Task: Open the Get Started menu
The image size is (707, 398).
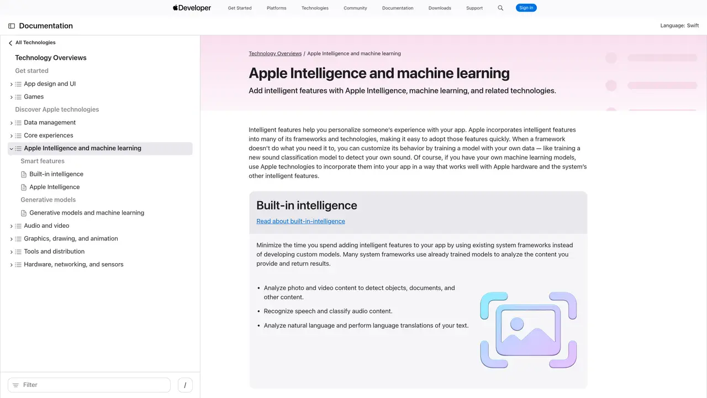Action: 240,8
